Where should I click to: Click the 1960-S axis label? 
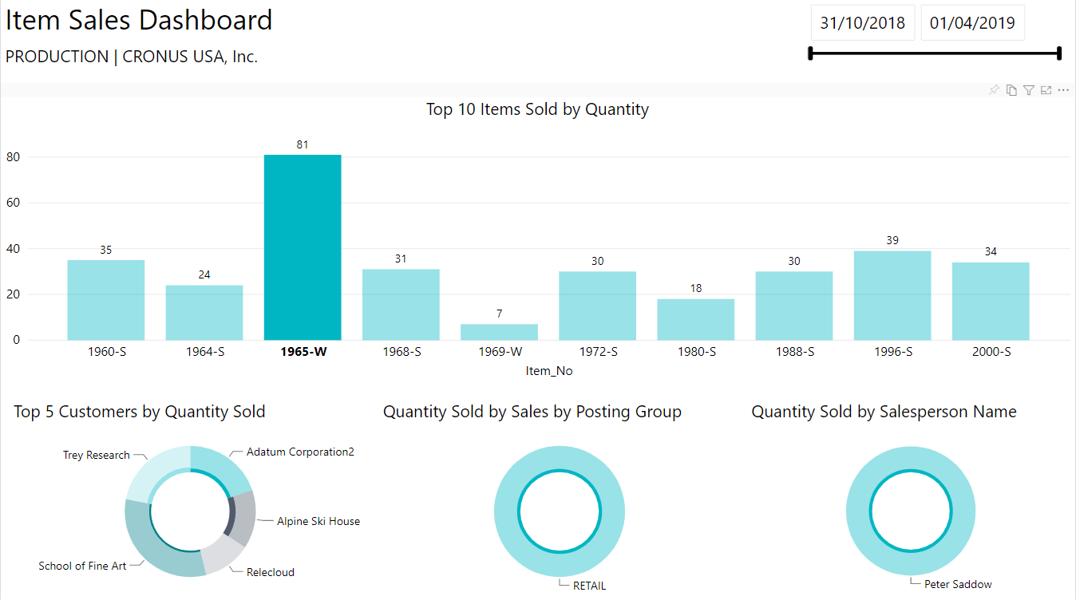coord(106,351)
